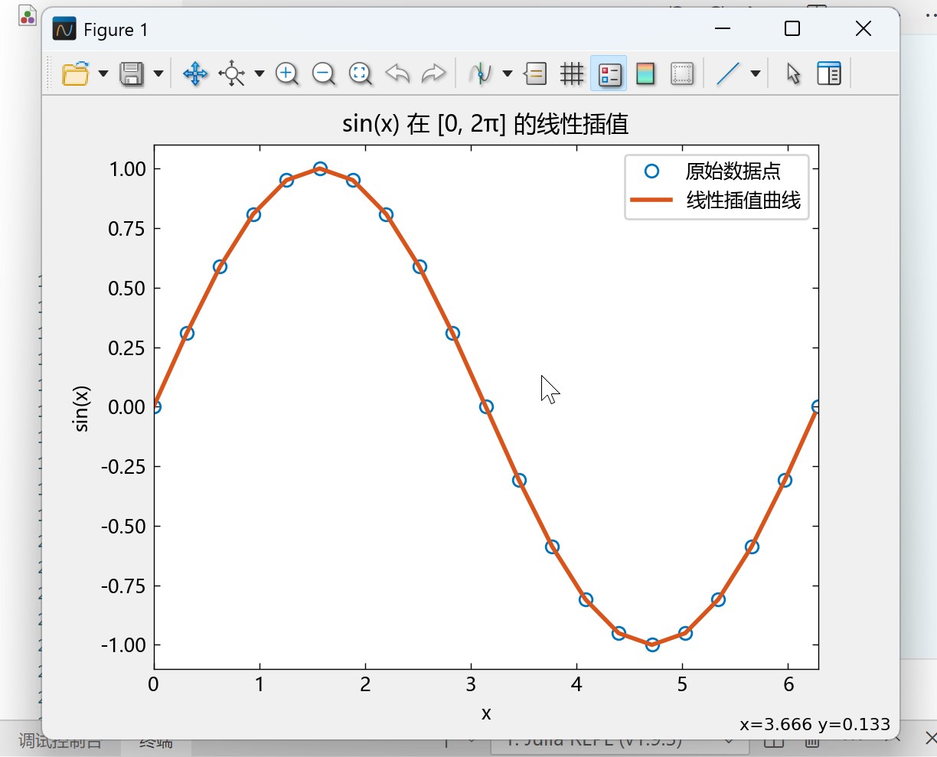937x757 pixels.
Task: Expand the dropdown arrow beside the save icon
Action: 158,74
